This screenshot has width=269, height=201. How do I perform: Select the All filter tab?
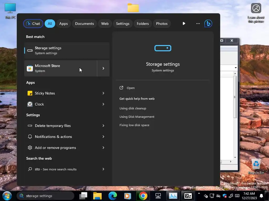point(50,24)
